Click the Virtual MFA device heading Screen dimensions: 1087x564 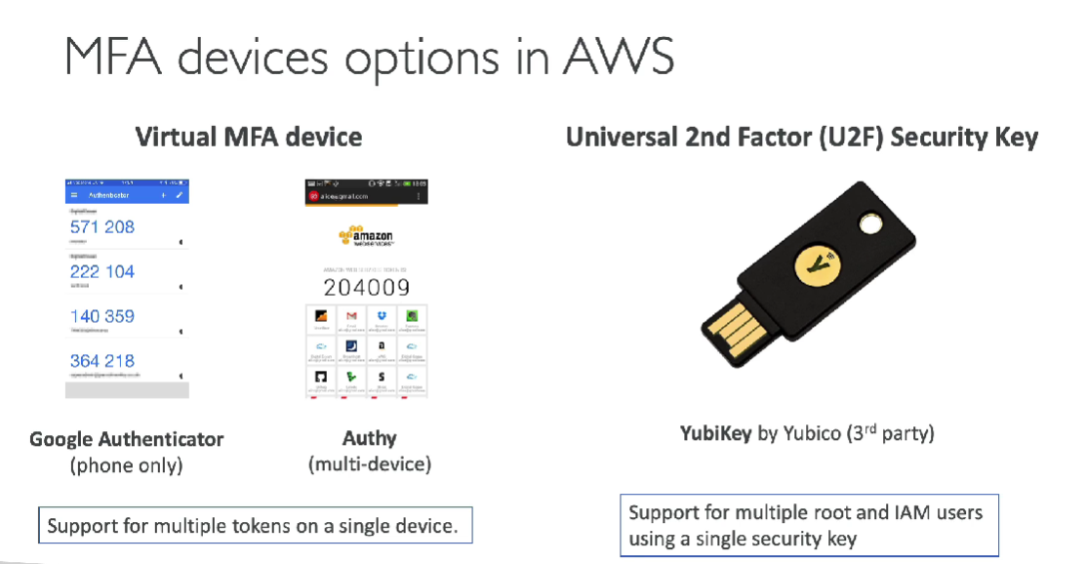pyautogui.click(x=249, y=137)
